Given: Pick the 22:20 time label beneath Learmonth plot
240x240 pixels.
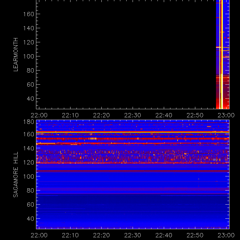Looking at the screenshot, I should pos(101,115).
